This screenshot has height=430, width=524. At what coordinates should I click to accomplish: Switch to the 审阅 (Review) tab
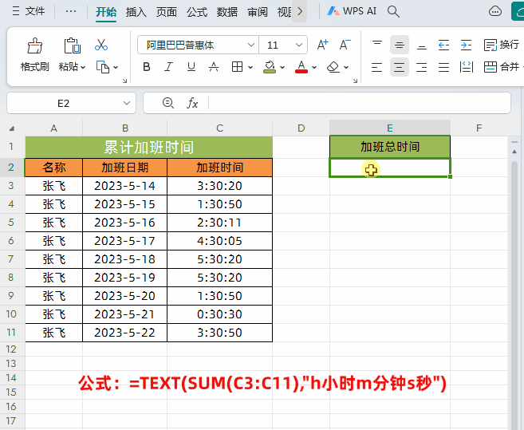point(258,12)
